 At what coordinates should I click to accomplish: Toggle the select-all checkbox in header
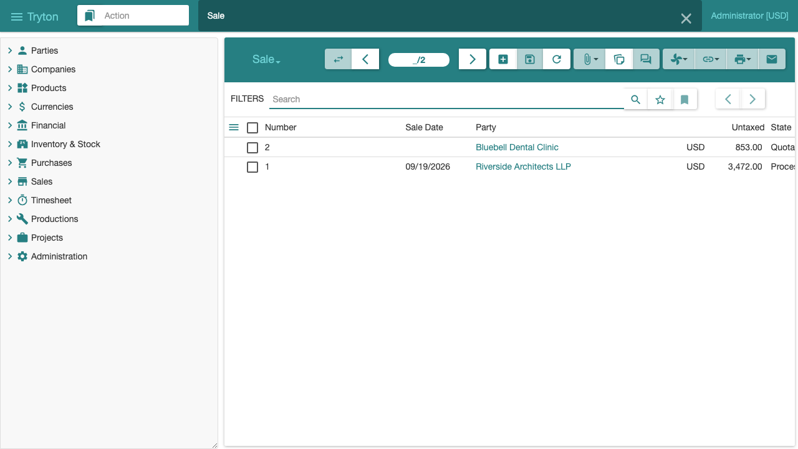[x=252, y=128]
